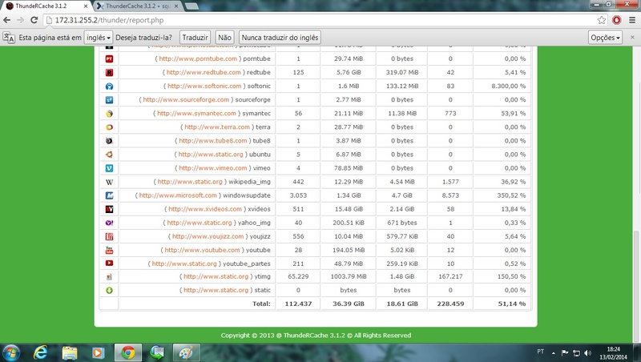Open Windows Explorer from the taskbar

70,352
